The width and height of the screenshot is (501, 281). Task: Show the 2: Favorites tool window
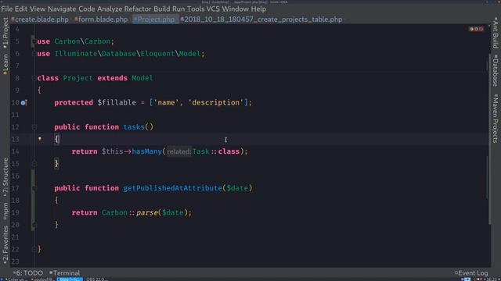pyautogui.click(x=5, y=245)
